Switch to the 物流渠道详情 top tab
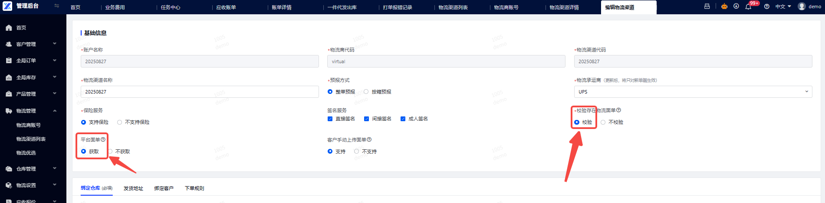 (564, 7)
